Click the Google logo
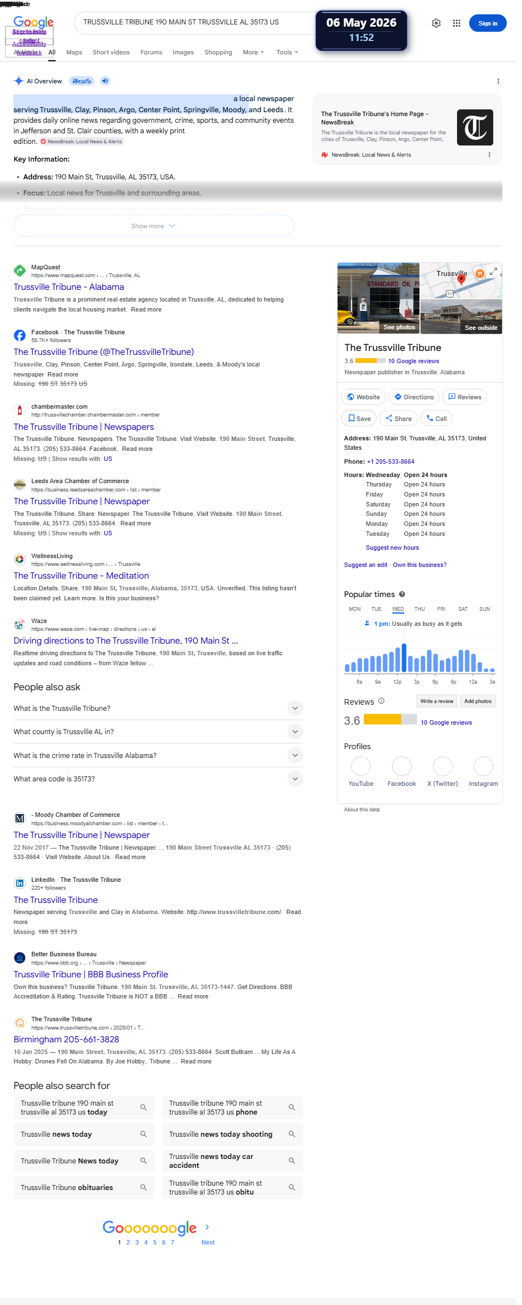Viewport: 522px width, 1305px height. pyautogui.click(x=33, y=22)
